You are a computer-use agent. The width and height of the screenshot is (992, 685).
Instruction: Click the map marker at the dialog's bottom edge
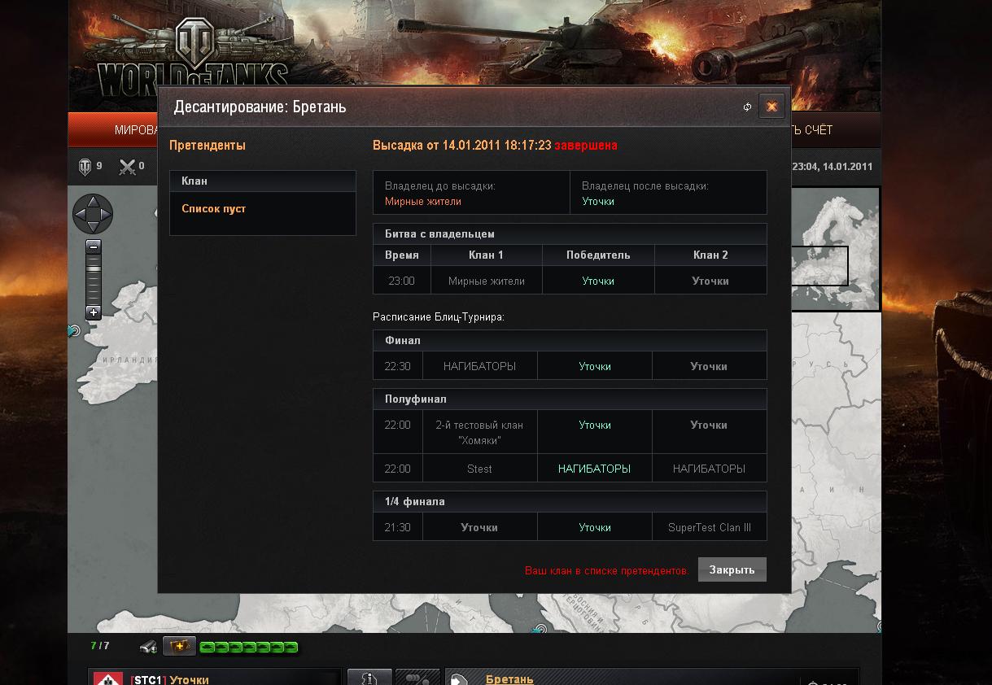click(x=540, y=629)
